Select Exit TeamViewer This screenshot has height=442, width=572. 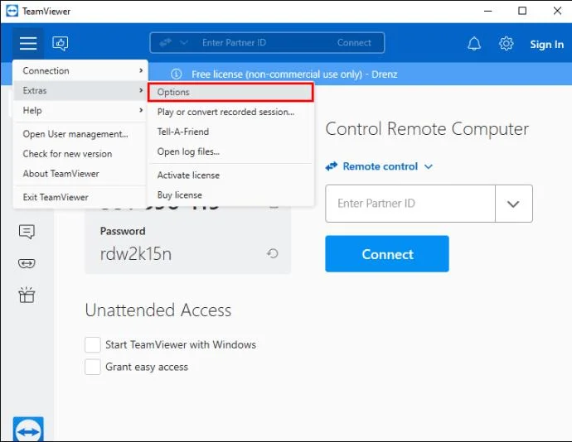pyautogui.click(x=80, y=197)
